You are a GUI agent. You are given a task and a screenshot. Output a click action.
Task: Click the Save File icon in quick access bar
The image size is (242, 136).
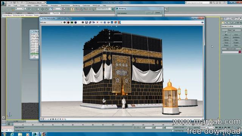[x=14, y=3]
